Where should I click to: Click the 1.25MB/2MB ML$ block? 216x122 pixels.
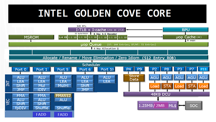158,105
